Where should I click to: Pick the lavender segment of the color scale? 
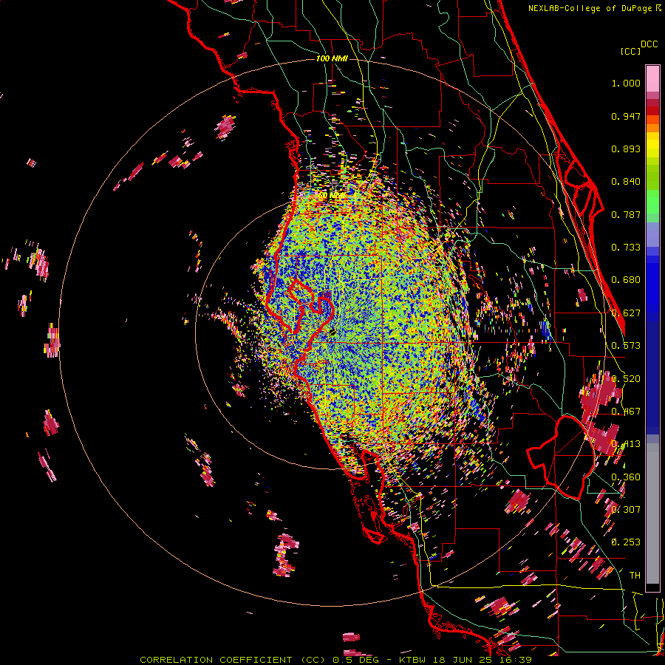click(x=652, y=235)
